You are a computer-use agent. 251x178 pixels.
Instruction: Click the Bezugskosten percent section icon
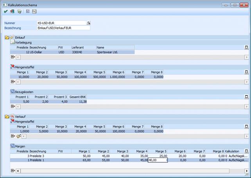13,92
